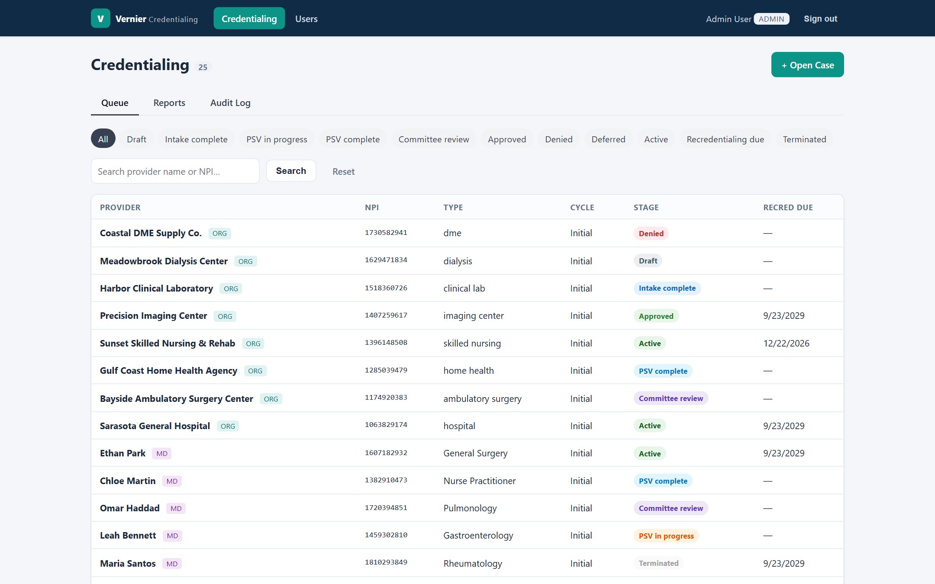Select the All stage filter
This screenshot has width=935, height=584.
(x=103, y=139)
